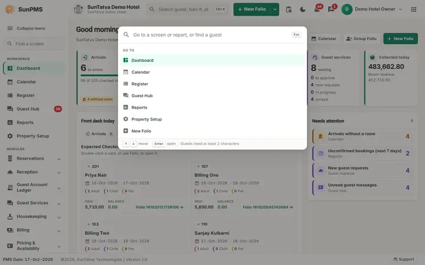Click the sidebar Register icon
The width and height of the screenshot is (425, 265).
10,95
